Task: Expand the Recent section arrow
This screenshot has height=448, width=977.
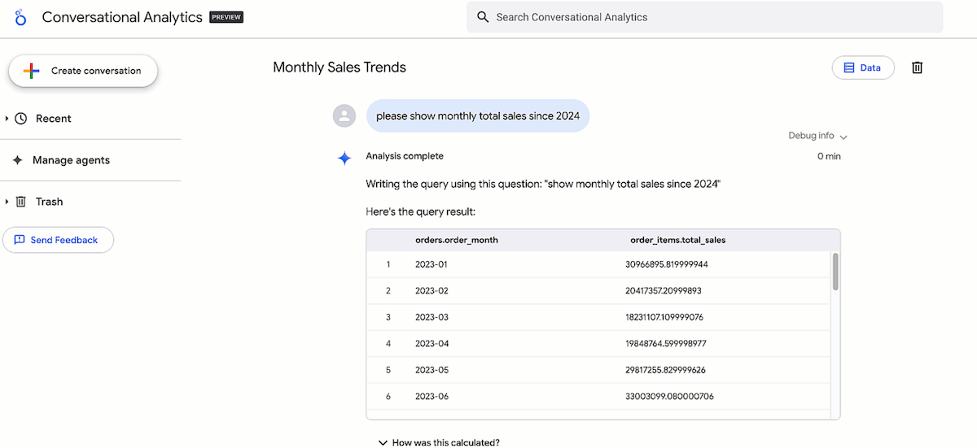Action: (x=7, y=119)
